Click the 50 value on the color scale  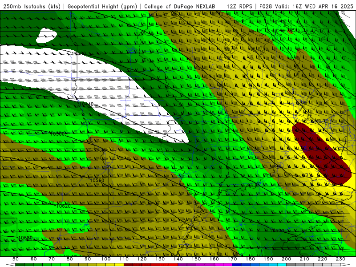pyautogui.click(x=16, y=259)
